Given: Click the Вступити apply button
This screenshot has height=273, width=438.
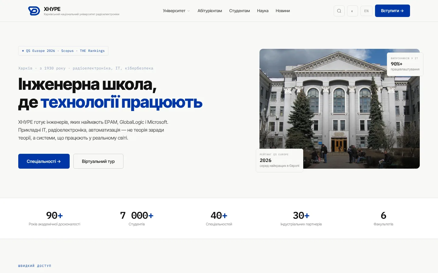Looking at the screenshot, I should click(392, 11).
